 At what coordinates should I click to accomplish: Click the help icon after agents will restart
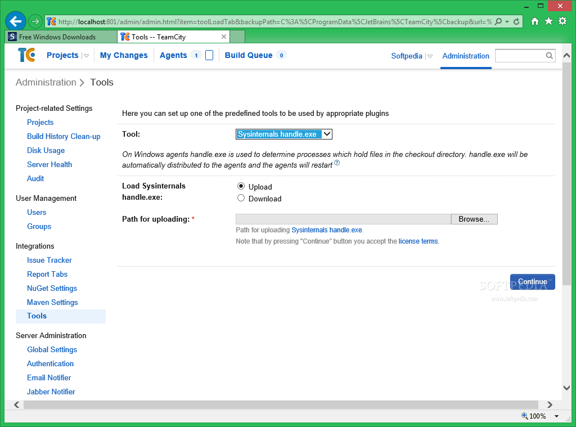pyautogui.click(x=337, y=163)
